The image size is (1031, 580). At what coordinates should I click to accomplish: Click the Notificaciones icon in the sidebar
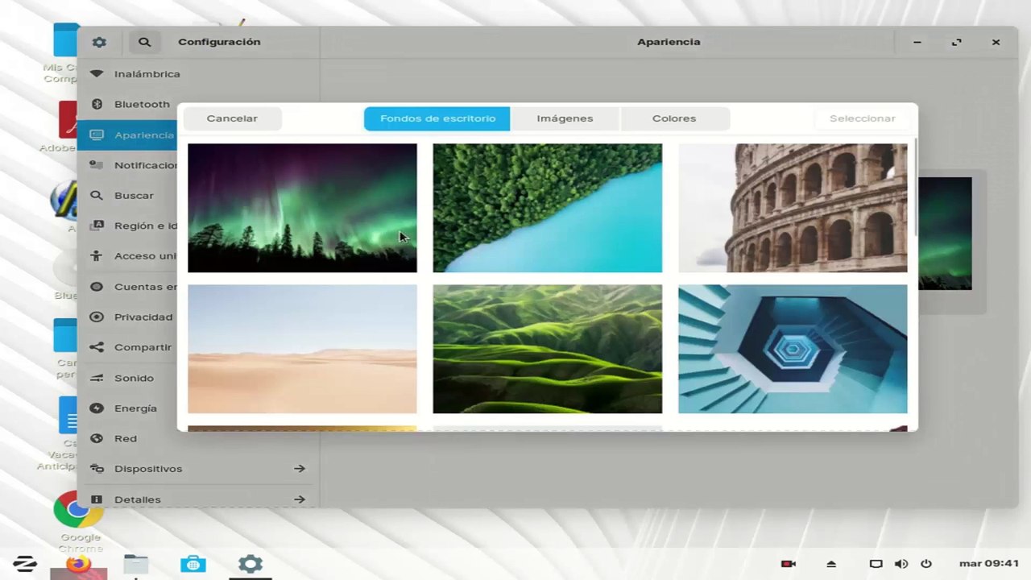(97, 165)
